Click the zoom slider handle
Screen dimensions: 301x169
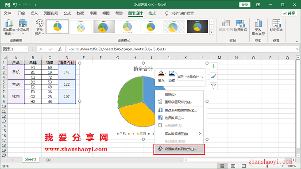[267, 166]
